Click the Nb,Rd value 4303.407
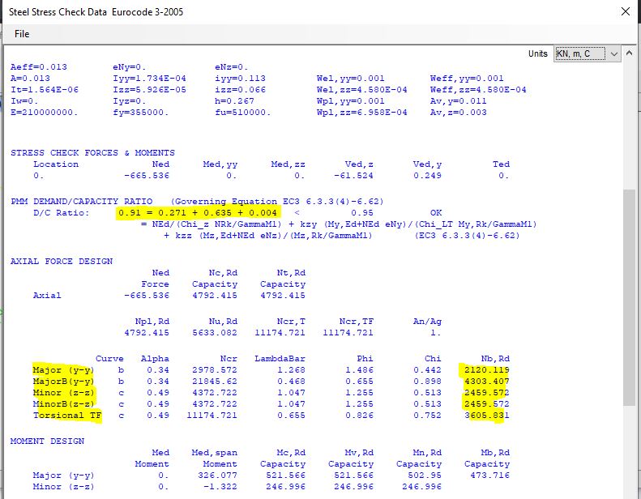The height and width of the screenshot is (499, 641). tap(486, 382)
